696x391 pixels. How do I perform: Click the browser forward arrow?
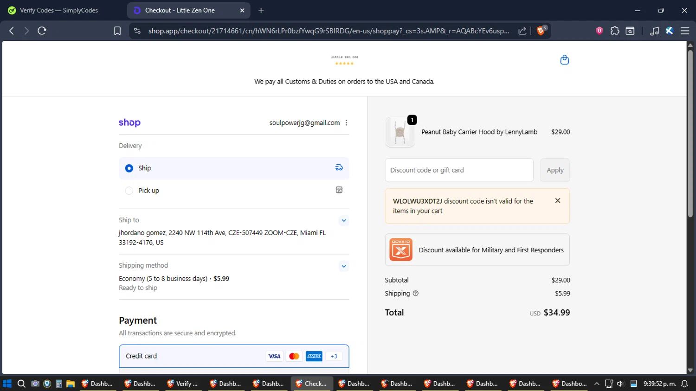coord(26,31)
